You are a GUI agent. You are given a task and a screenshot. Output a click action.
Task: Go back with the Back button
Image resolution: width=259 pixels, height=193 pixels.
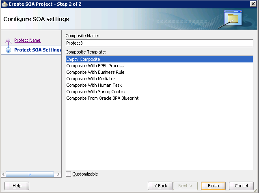pos(160,186)
